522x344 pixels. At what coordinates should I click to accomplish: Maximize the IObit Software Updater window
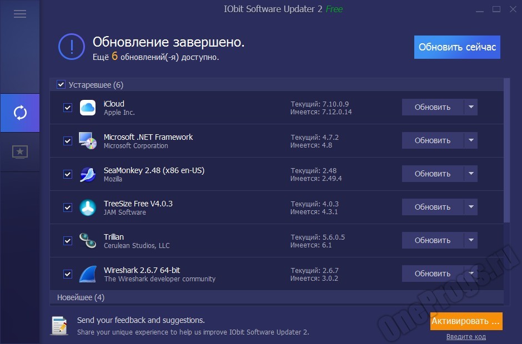coord(496,9)
